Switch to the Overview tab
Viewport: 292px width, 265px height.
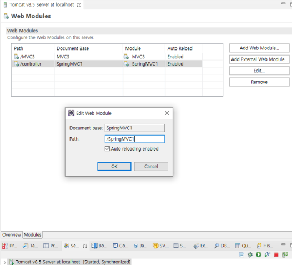[11, 234]
